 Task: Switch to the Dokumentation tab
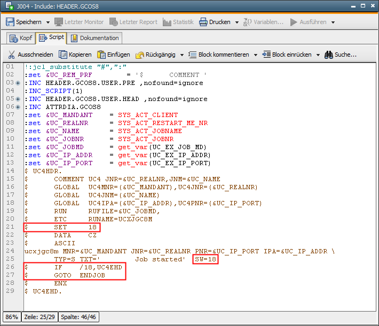click(94, 38)
